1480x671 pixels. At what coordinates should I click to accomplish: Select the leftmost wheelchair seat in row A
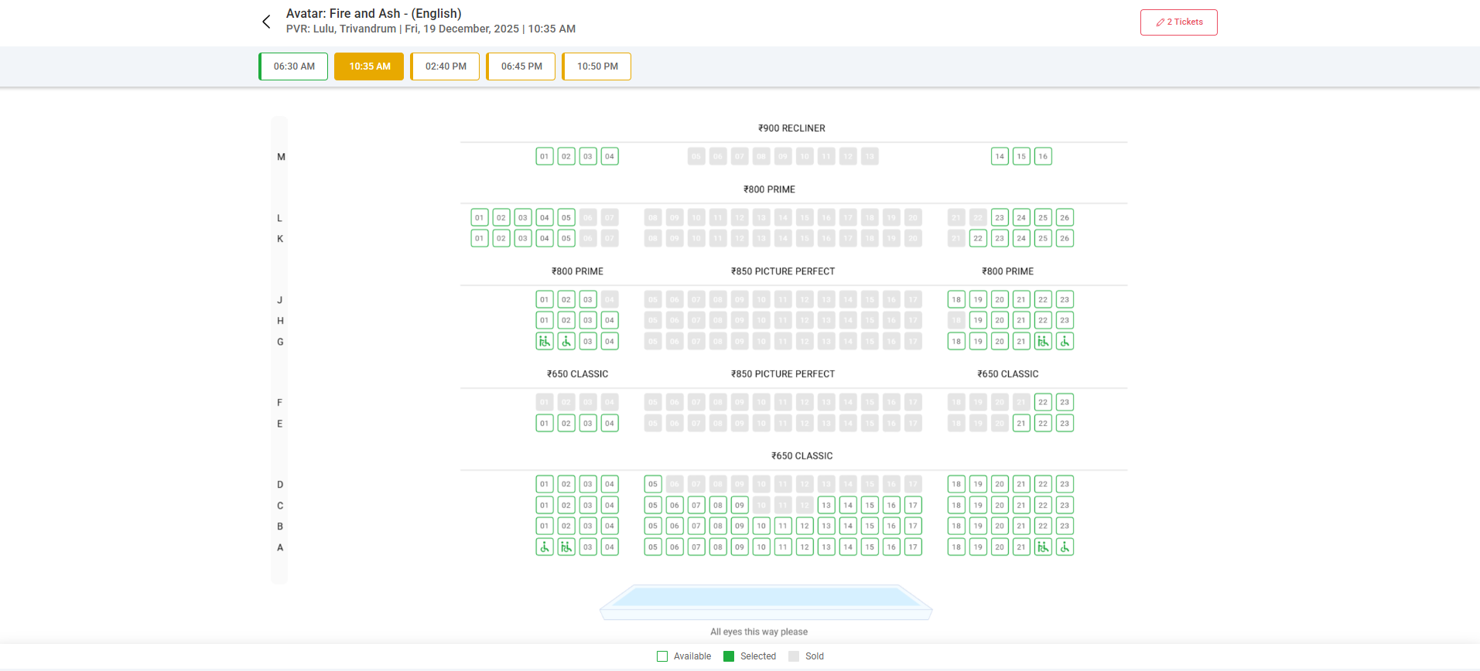click(545, 547)
